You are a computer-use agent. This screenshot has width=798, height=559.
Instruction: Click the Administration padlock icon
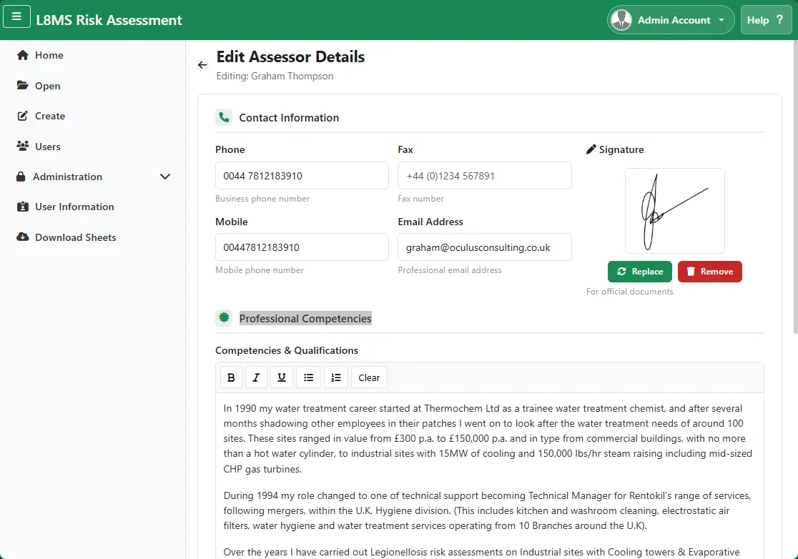(x=21, y=177)
